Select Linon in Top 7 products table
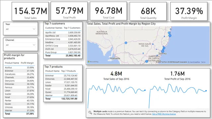Viewport: 212px width, 119px height. click(x=61, y=82)
